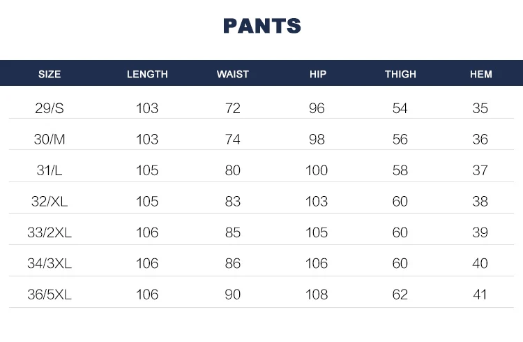Screen dimensions: 523x342
Task: Click the 32/XL size row label
Action: (x=50, y=202)
